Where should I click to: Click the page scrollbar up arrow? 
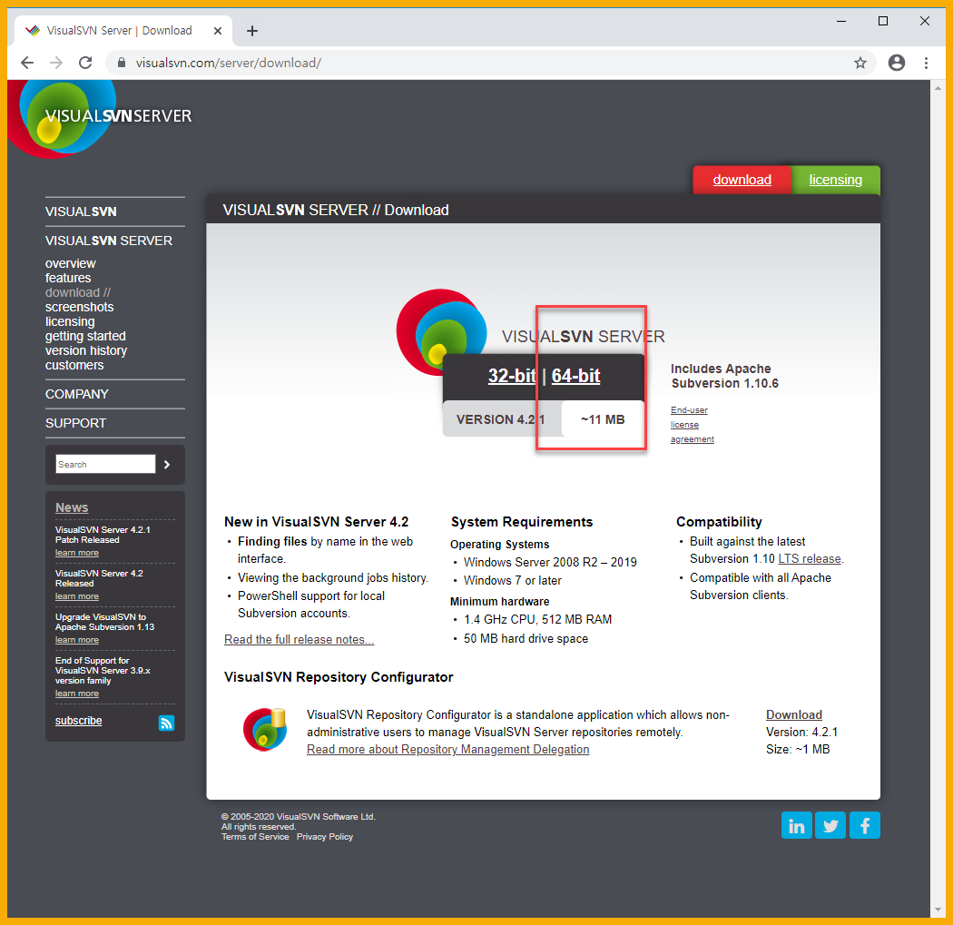(x=938, y=88)
